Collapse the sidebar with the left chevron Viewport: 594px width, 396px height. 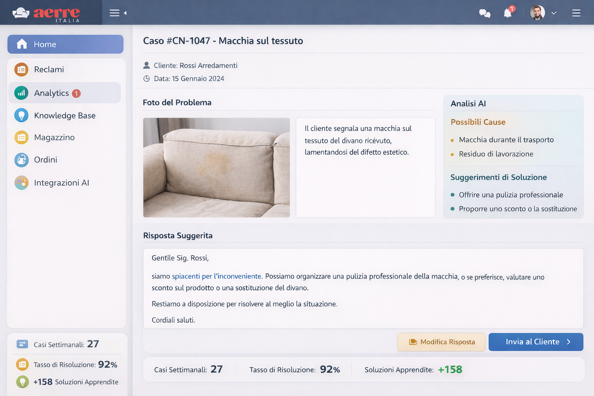pos(126,12)
